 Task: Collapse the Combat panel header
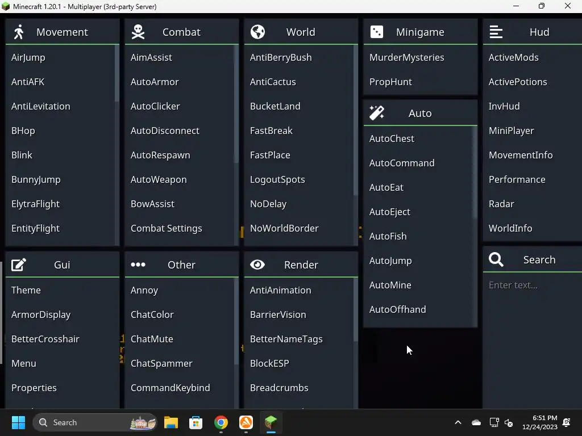pyautogui.click(x=182, y=32)
